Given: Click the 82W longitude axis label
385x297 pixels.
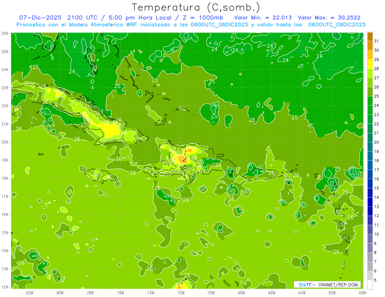Looking at the screenshot, I should (x=30, y=292).
